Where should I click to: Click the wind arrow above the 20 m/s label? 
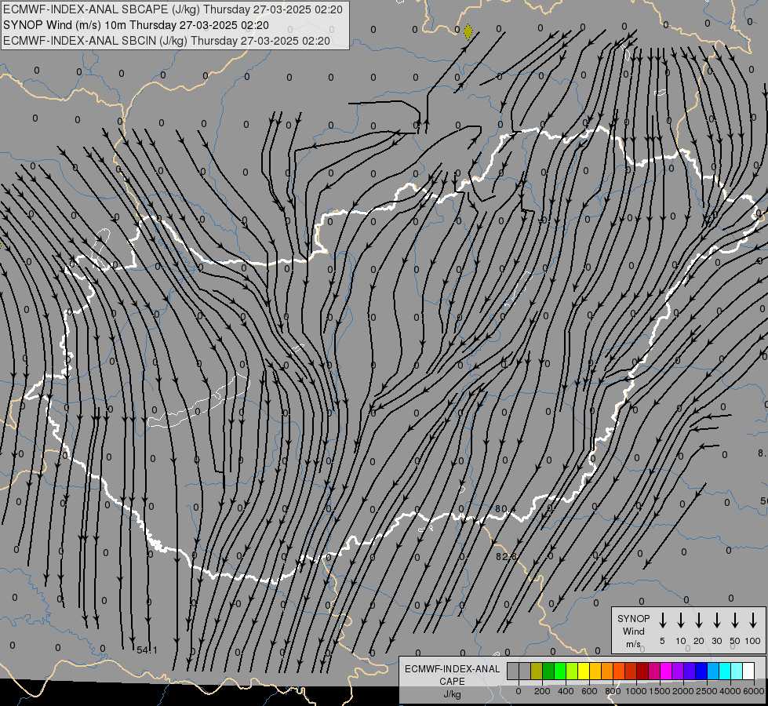coord(698,620)
